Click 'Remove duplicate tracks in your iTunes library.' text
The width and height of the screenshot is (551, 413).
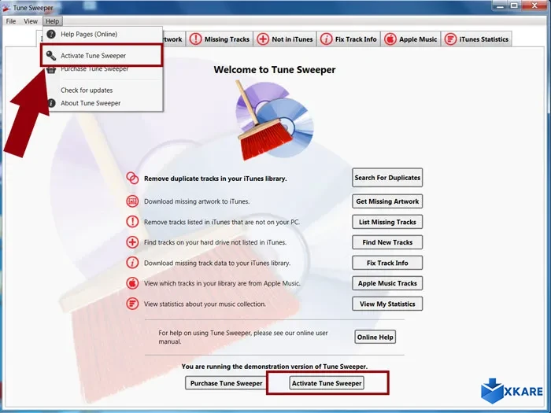tap(215, 179)
